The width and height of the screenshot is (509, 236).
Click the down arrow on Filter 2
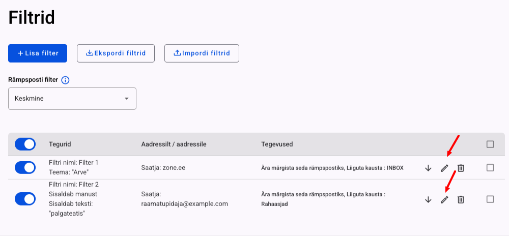[428, 200]
